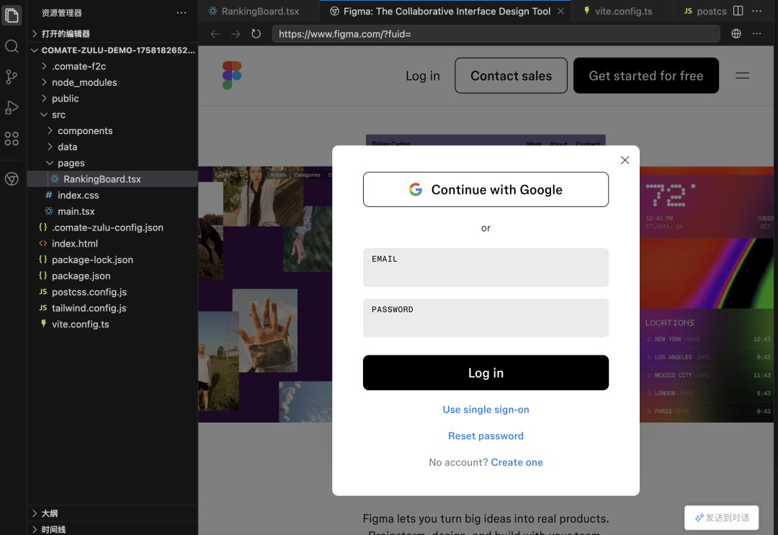The image size is (778, 535).
Task: Focus the EMAIL input field
Action: point(486,267)
